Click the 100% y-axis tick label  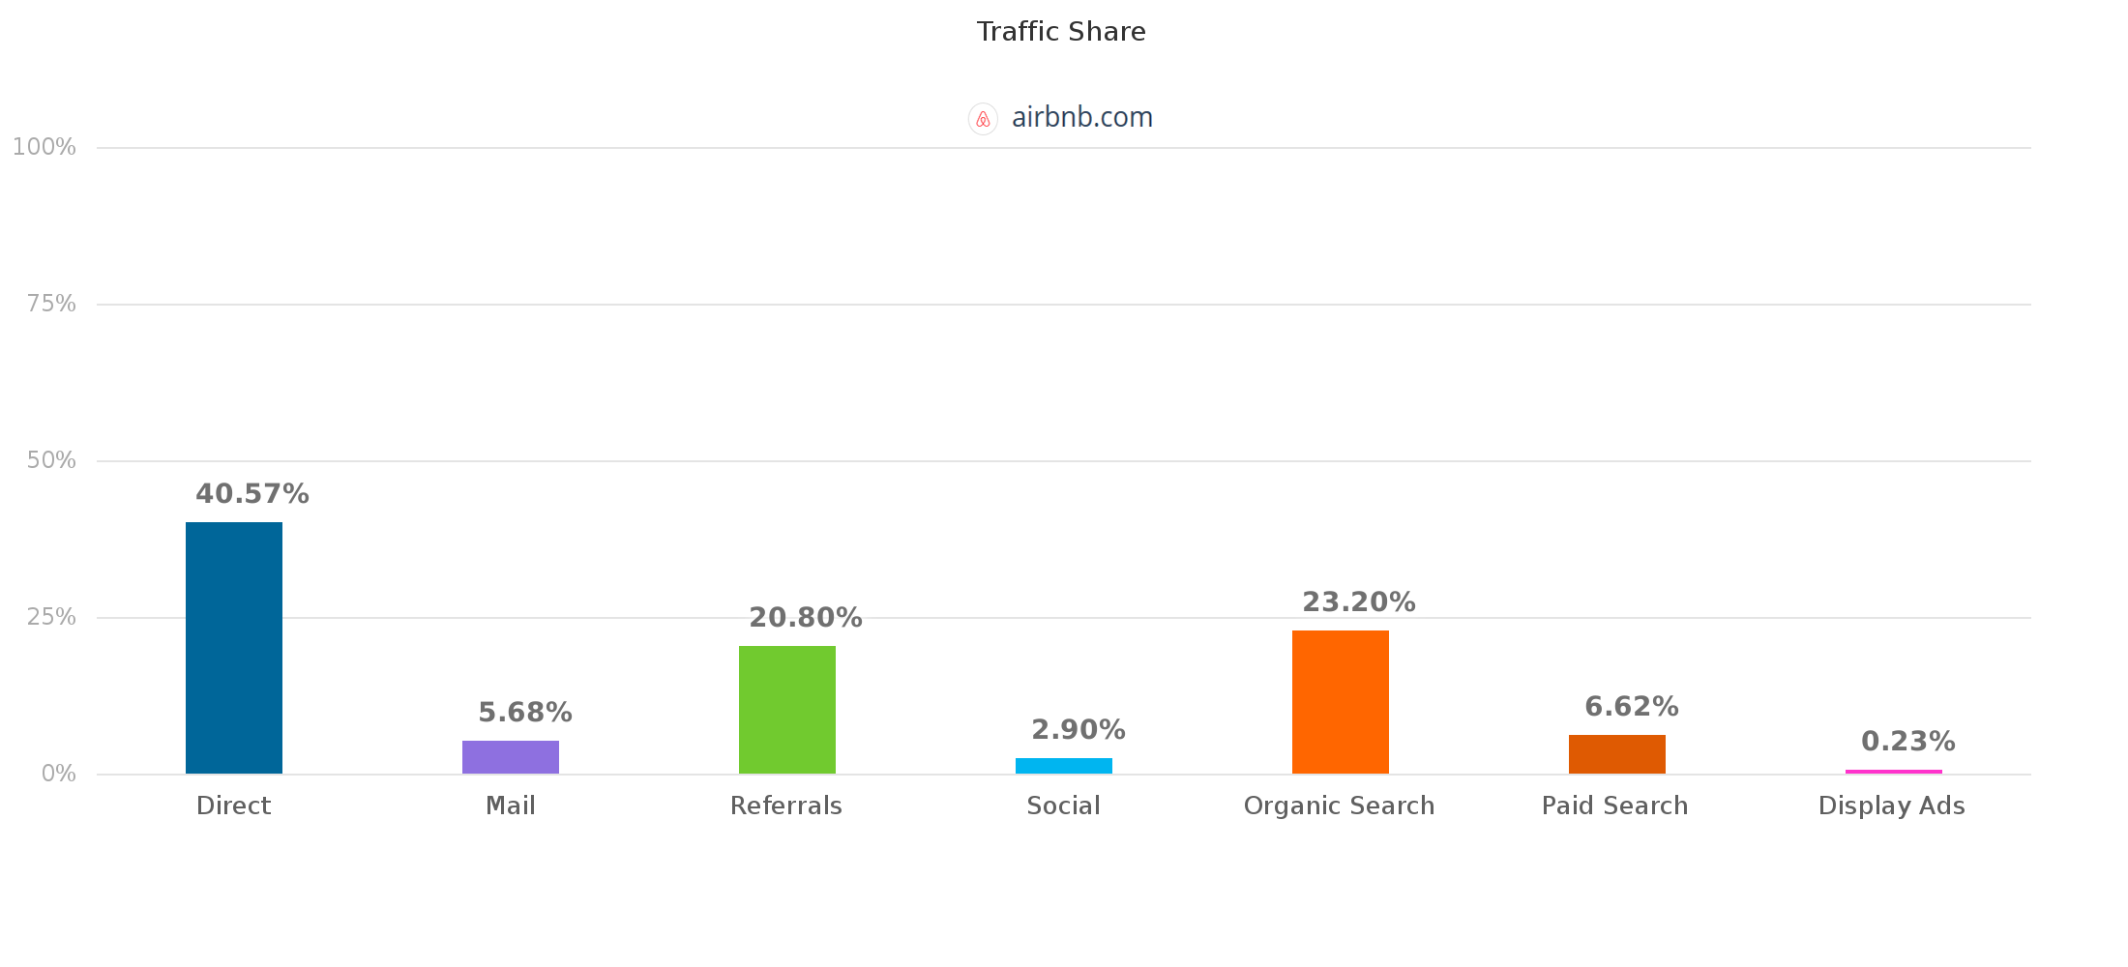click(44, 147)
